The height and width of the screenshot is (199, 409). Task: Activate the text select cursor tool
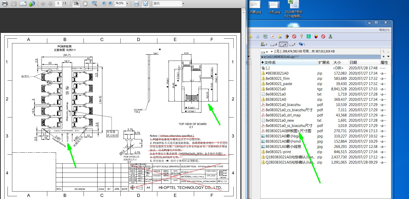[76, 3]
